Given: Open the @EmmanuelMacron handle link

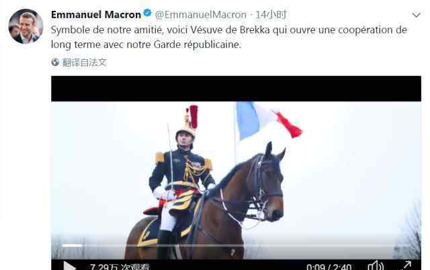Looking at the screenshot, I should 200,15.
